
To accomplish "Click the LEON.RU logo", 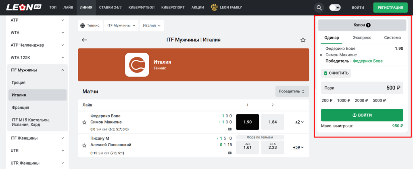I will 23,8.
